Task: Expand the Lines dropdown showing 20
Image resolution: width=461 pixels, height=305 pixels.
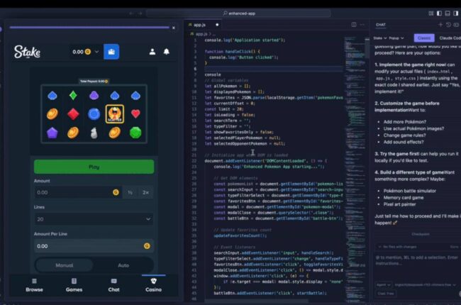Action: click(x=94, y=219)
